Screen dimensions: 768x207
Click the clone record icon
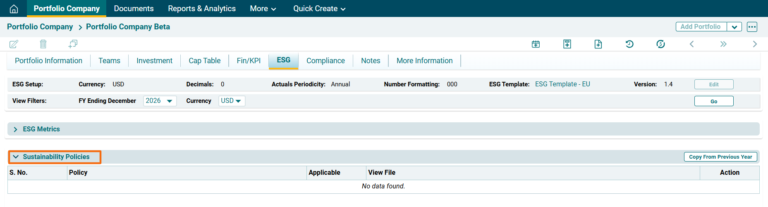73,44
